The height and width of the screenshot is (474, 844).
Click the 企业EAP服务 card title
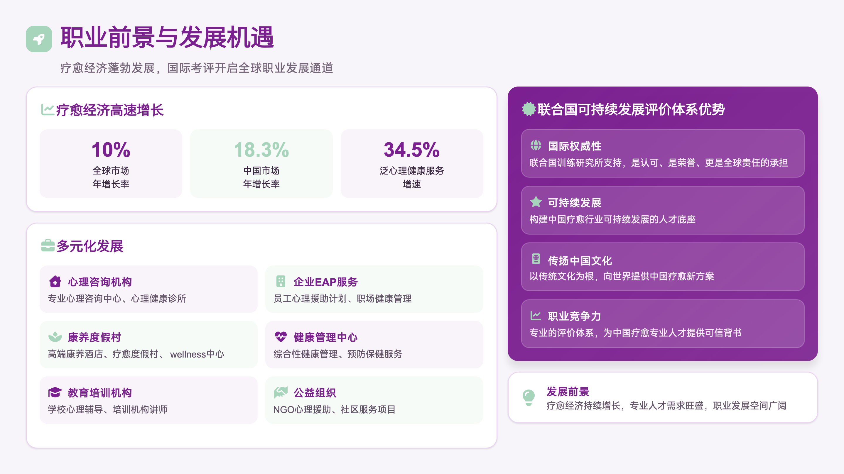point(325,282)
